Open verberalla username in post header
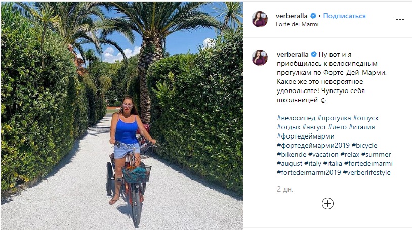Viewport: 412px width, 230px height. pos(292,16)
